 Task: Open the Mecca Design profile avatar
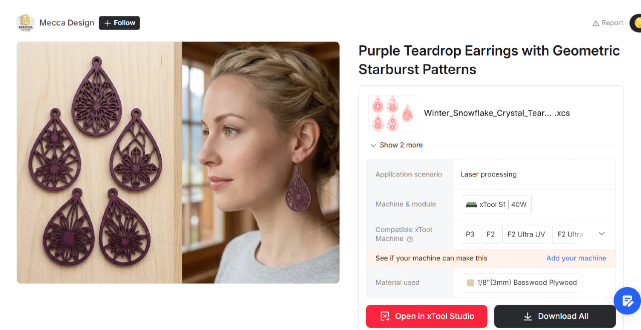click(x=25, y=23)
